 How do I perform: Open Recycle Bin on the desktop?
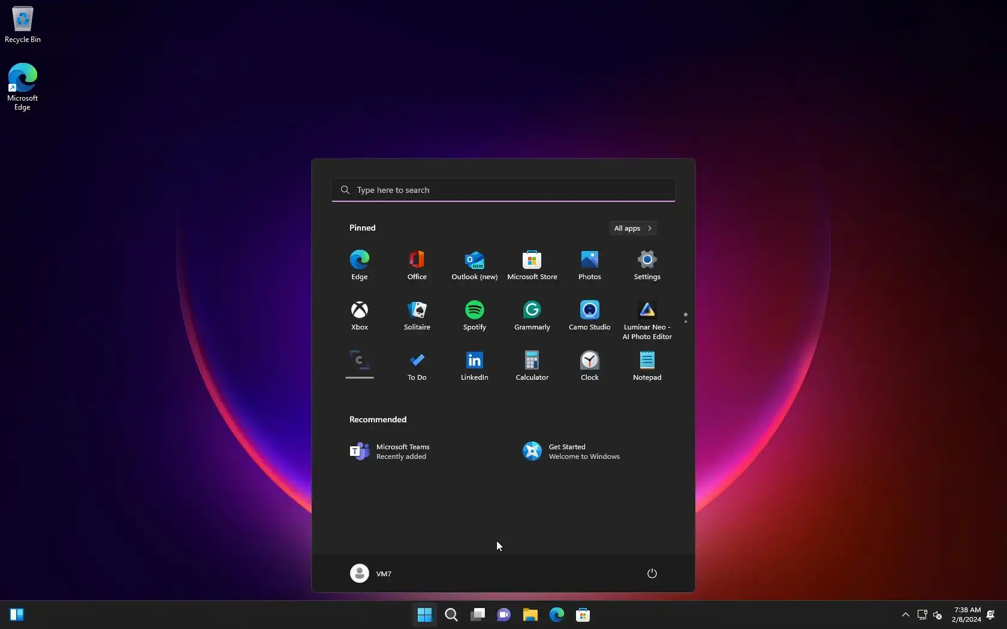point(23,25)
